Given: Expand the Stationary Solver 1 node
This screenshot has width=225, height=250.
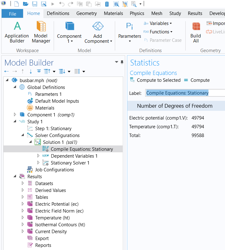Looking at the screenshot, I should click(38, 163).
